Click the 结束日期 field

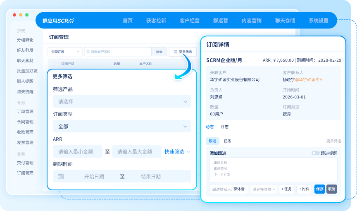[x=151, y=176]
